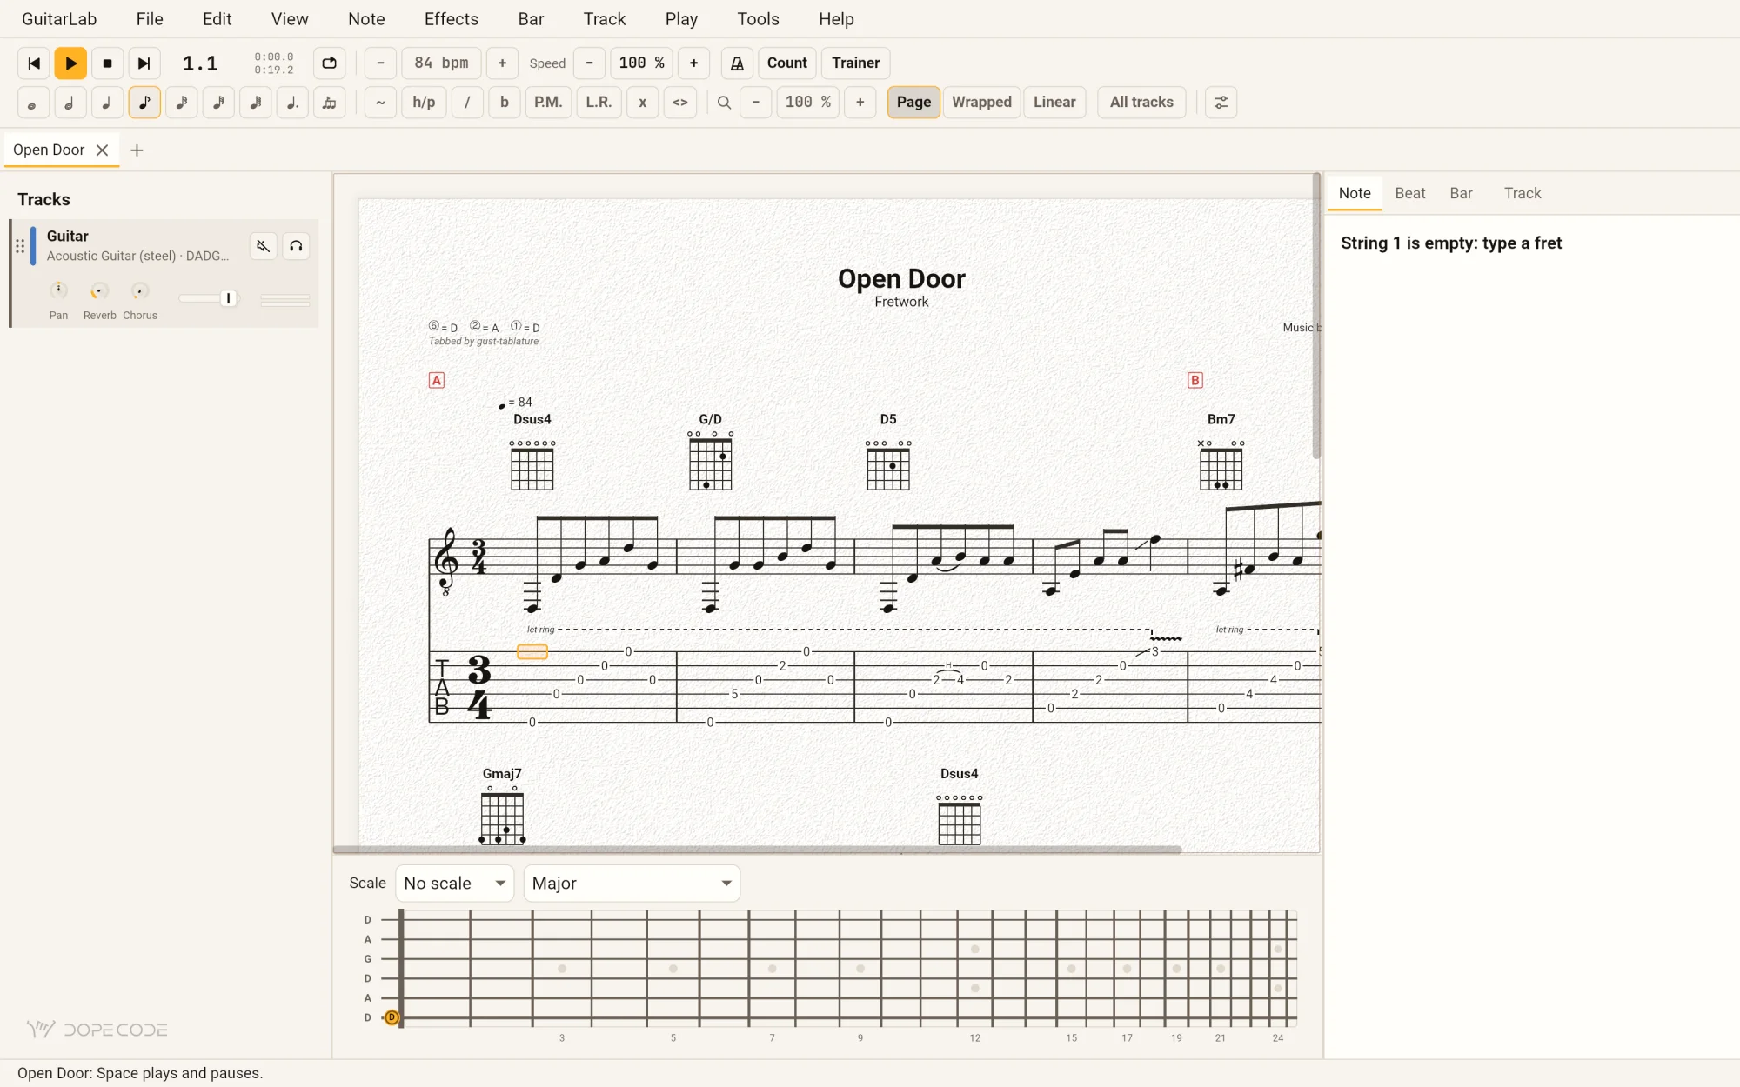This screenshot has height=1087, width=1740.
Task: Open the Effects menu
Action: tap(452, 19)
